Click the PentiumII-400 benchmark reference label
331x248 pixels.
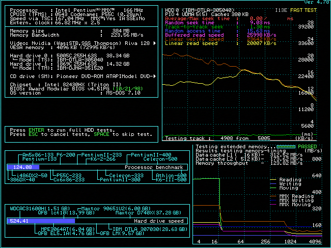(151, 155)
